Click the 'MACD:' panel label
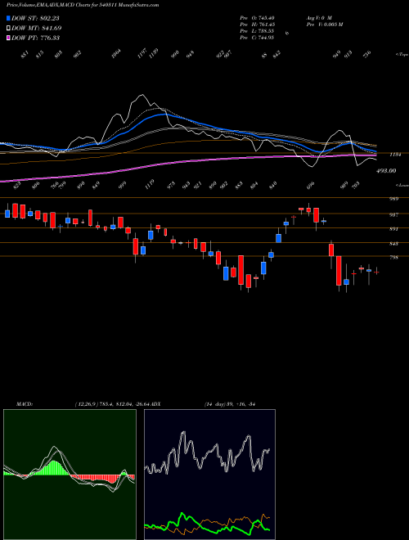 [24, 404]
